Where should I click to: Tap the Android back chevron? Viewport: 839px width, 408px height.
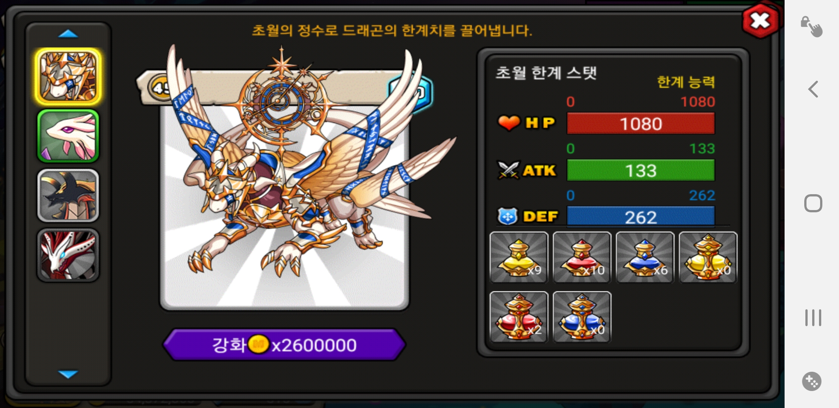point(813,89)
